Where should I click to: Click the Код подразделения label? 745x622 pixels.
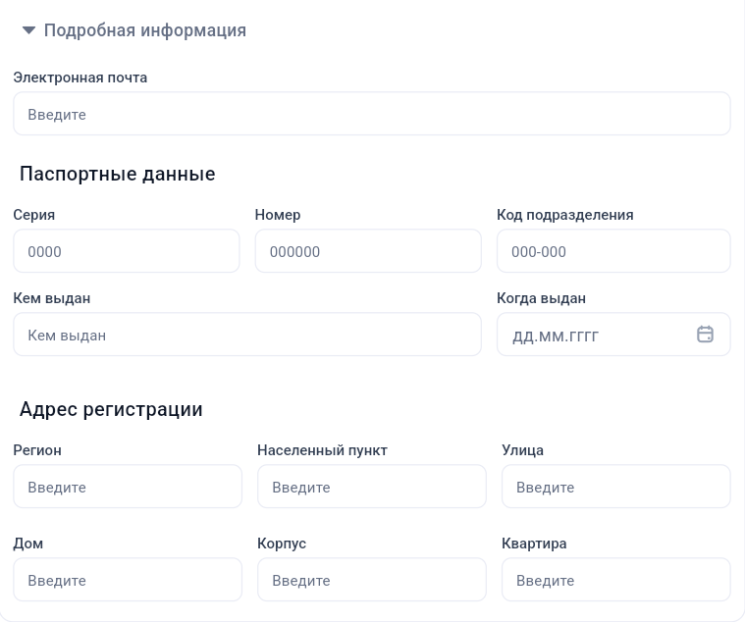pos(565,215)
